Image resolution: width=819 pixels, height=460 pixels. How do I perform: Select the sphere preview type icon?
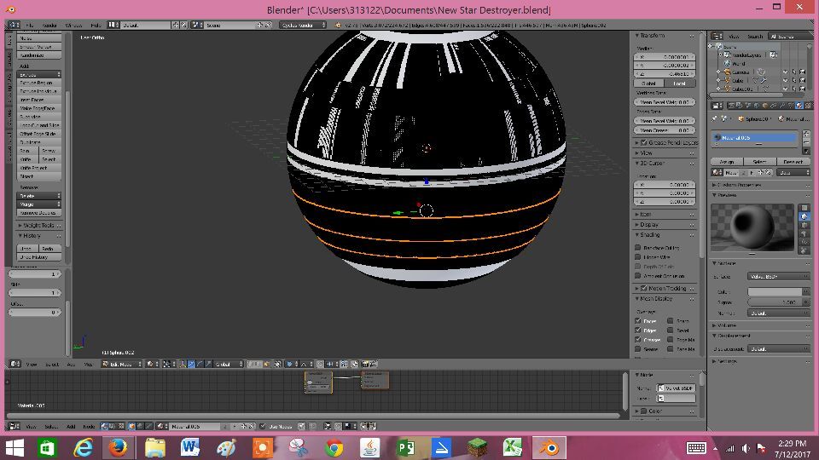pos(804,216)
